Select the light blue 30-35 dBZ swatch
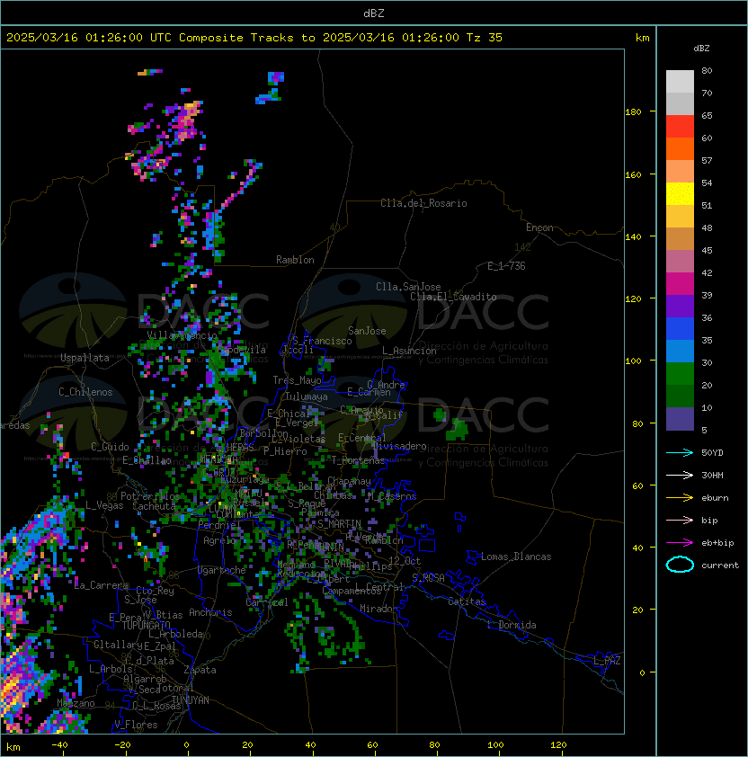748x757 pixels. click(680, 351)
